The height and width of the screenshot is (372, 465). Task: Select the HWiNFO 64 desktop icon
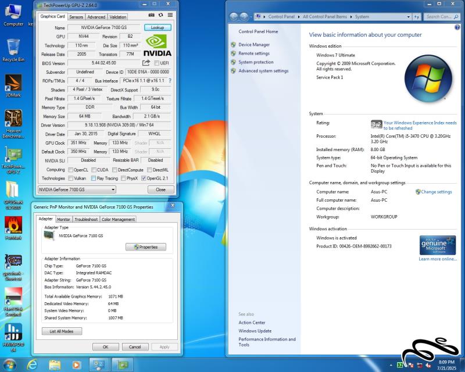coord(13,338)
